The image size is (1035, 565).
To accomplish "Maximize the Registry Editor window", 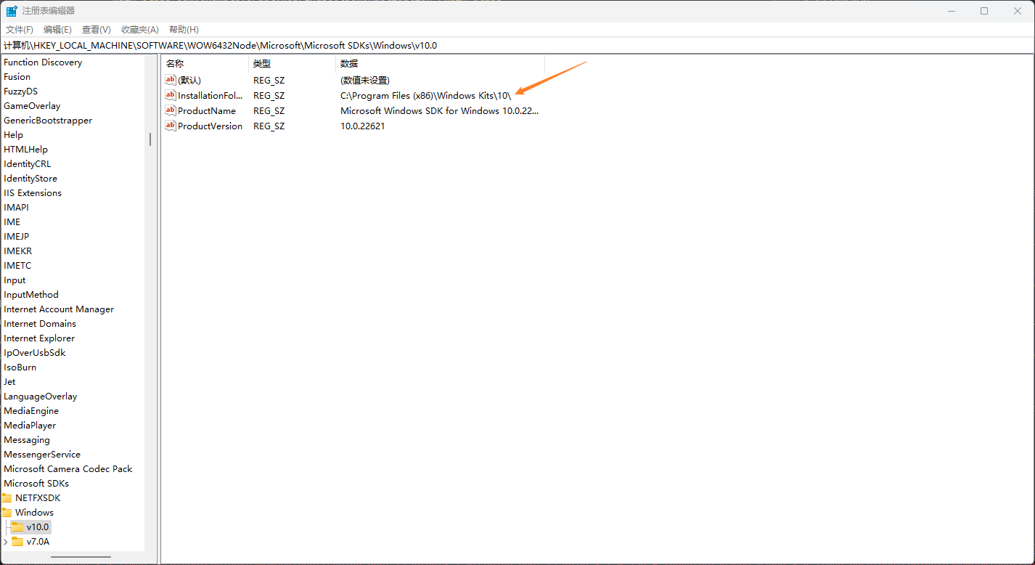I will (x=984, y=11).
